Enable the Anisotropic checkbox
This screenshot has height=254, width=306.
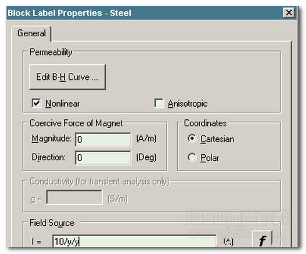(x=159, y=103)
